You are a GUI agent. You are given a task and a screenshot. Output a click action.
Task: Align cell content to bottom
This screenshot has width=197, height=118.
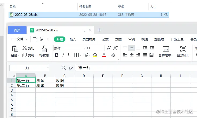click(138, 48)
